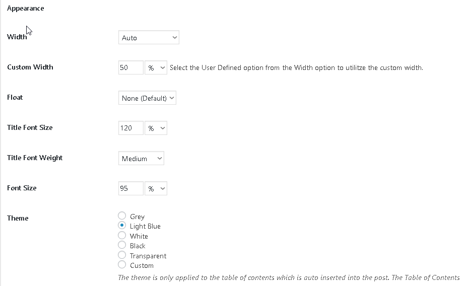Click the Custom Width label
462x286 pixels.
pos(30,67)
